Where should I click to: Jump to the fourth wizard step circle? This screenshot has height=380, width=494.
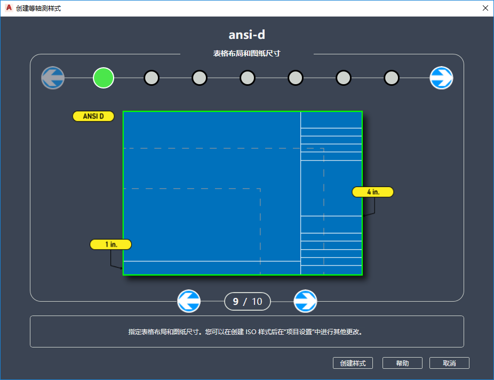click(248, 78)
